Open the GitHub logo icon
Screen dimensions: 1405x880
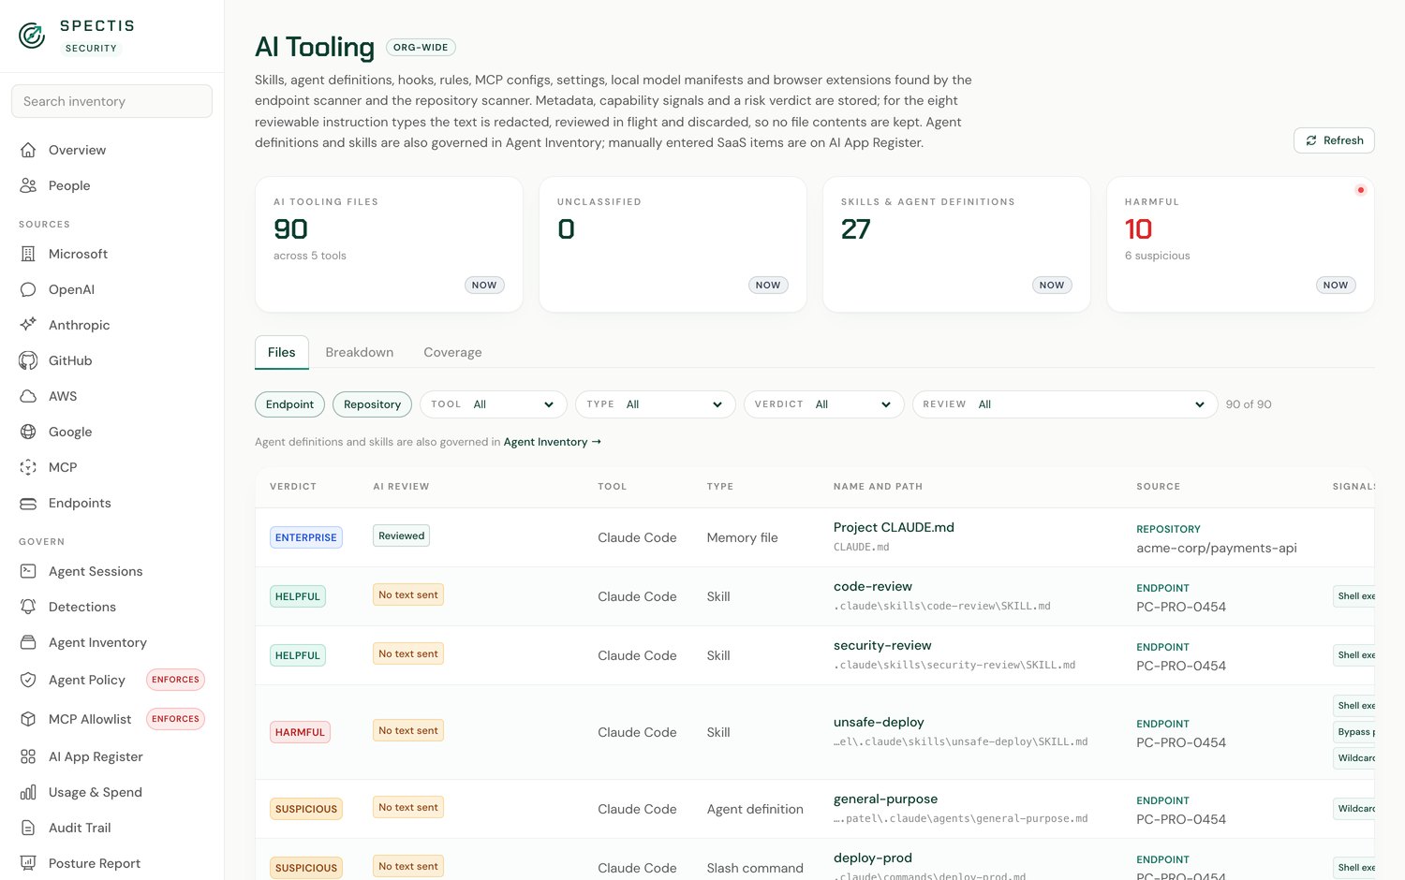28,360
